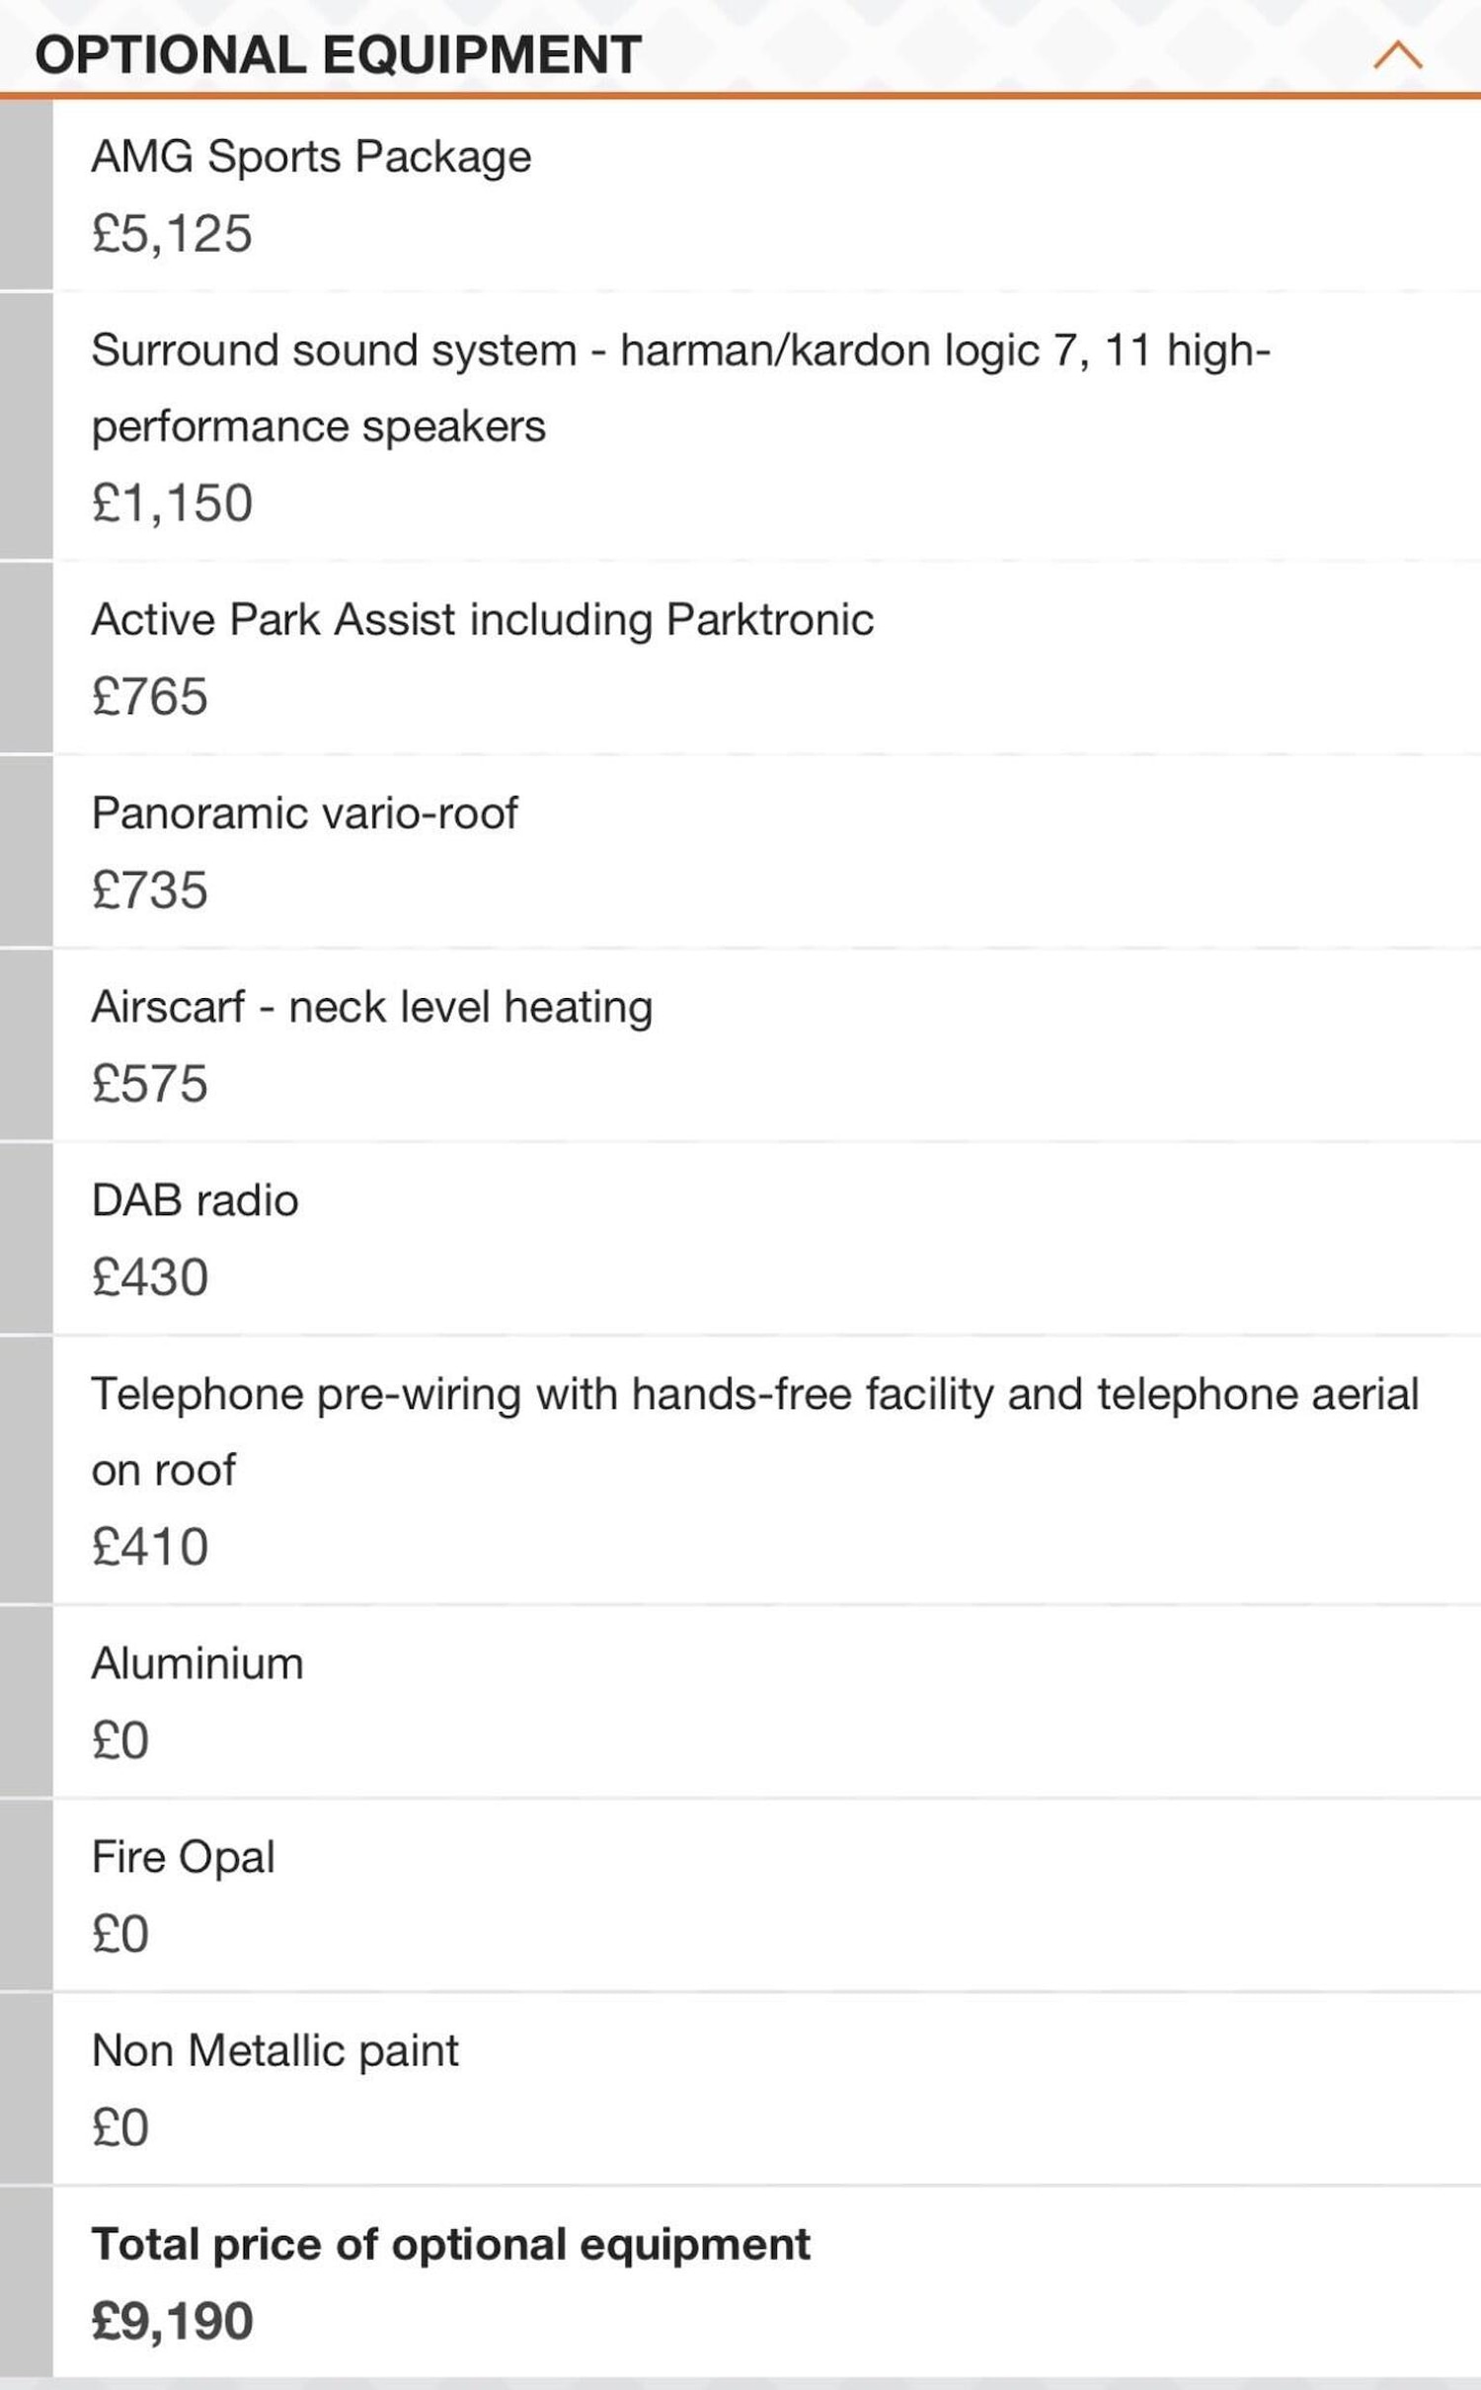The height and width of the screenshot is (2390, 1481).
Task: Click the £9,190 total price
Action: (172, 2321)
